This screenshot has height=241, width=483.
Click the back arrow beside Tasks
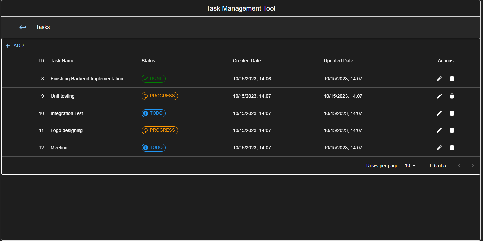tap(22, 27)
